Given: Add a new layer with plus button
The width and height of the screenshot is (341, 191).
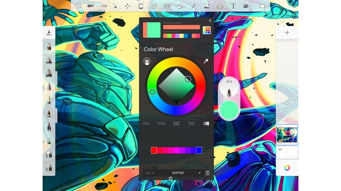Looking at the screenshot, I should tap(287, 33).
